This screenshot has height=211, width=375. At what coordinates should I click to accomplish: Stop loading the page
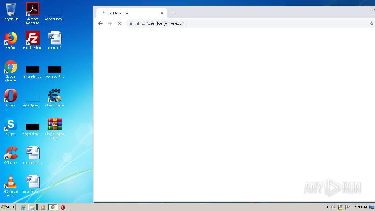click(119, 23)
